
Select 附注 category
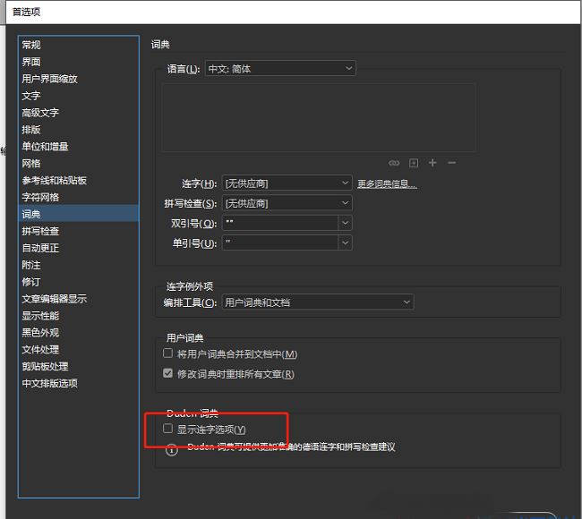(79, 265)
